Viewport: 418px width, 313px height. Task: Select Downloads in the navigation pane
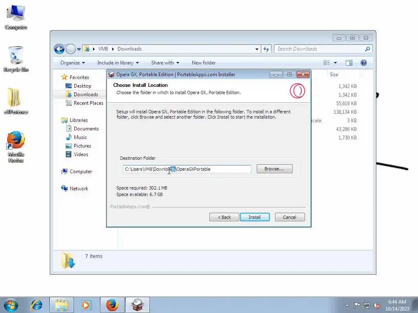86,95
